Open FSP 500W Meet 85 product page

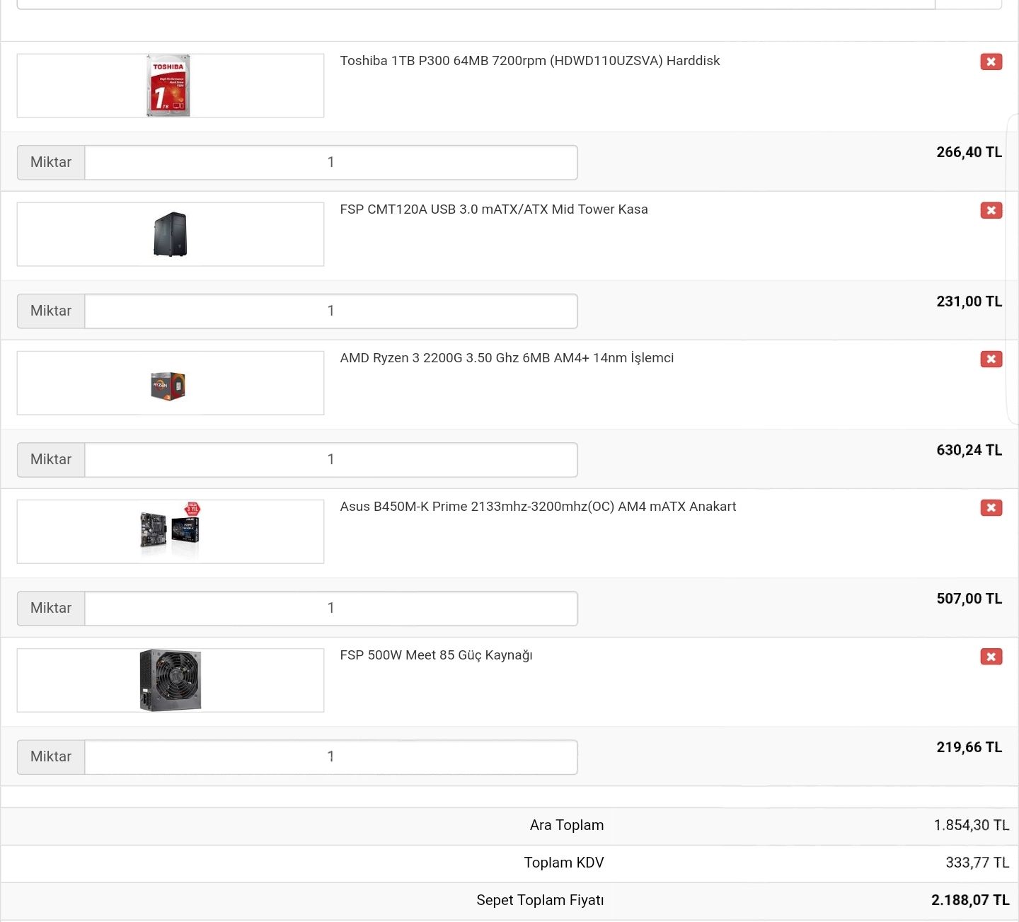tap(437, 655)
